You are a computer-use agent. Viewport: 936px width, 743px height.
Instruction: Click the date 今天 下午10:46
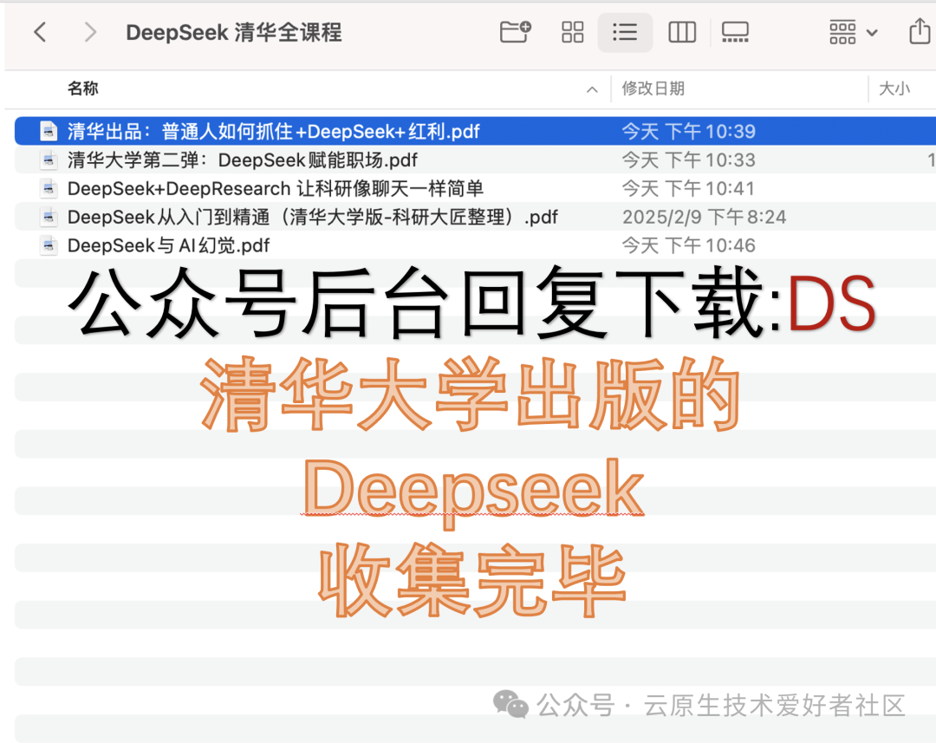coord(688,245)
